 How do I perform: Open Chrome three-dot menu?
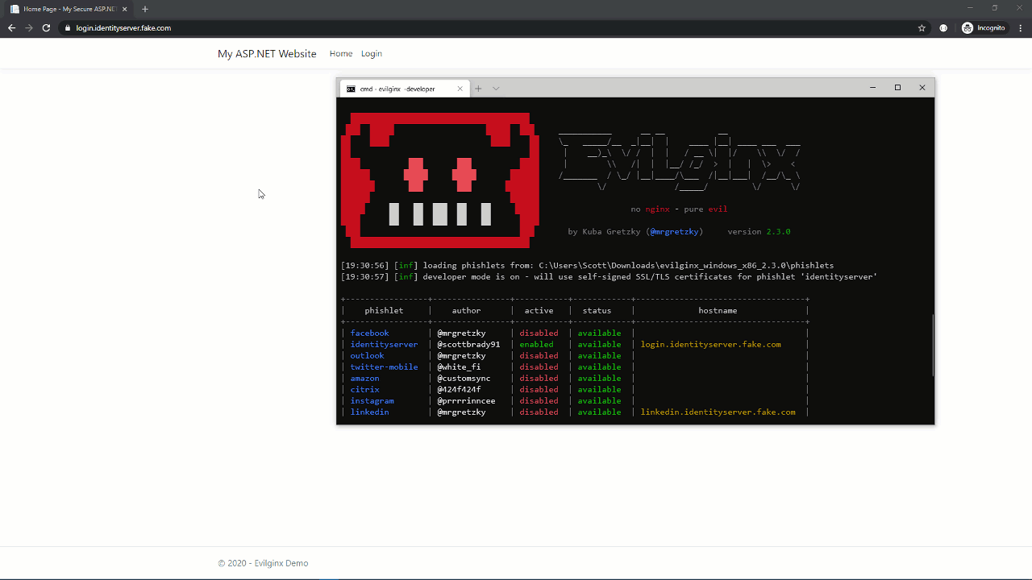pos(1021,27)
